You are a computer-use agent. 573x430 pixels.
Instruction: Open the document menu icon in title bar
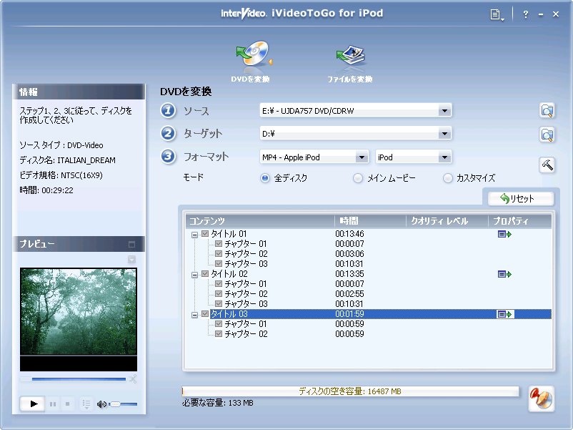[x=497, y=14]
